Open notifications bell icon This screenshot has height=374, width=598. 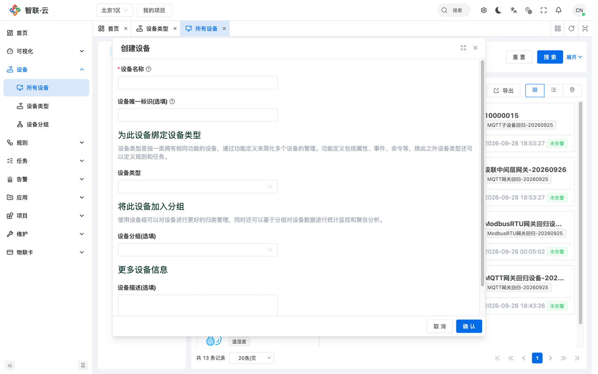tap(559, 10)
